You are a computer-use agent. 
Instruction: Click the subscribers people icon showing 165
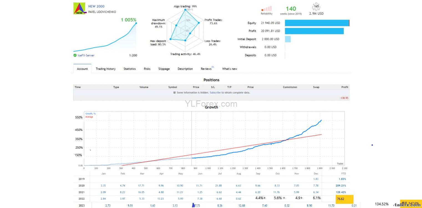click(x=316, y=7)
